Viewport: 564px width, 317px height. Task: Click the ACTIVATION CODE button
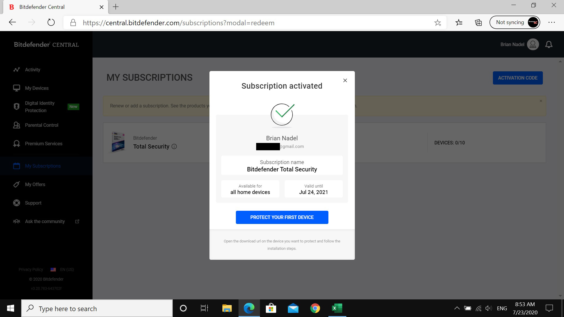518,78
